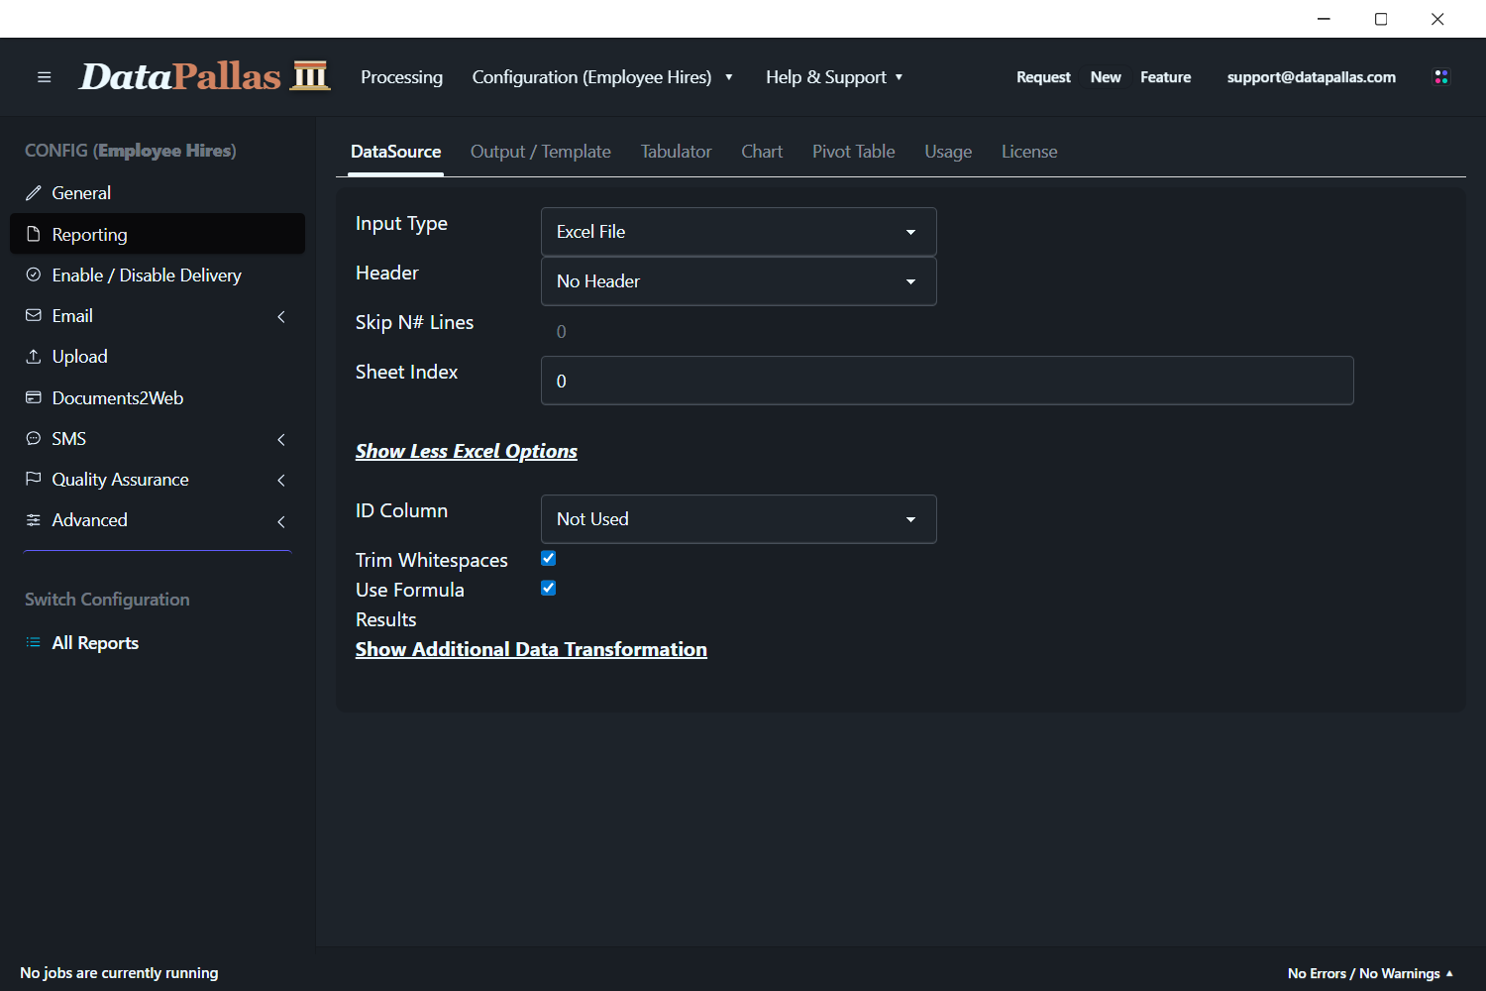Open All Reports under Switch Configuration
The height and width of the screenshot is (991, 1486).
(158, 642)
